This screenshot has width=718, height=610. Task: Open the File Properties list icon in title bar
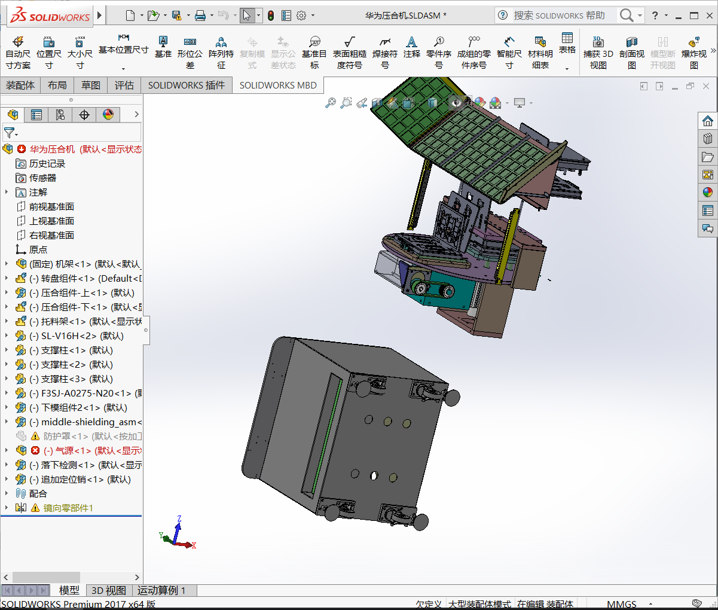286,16
